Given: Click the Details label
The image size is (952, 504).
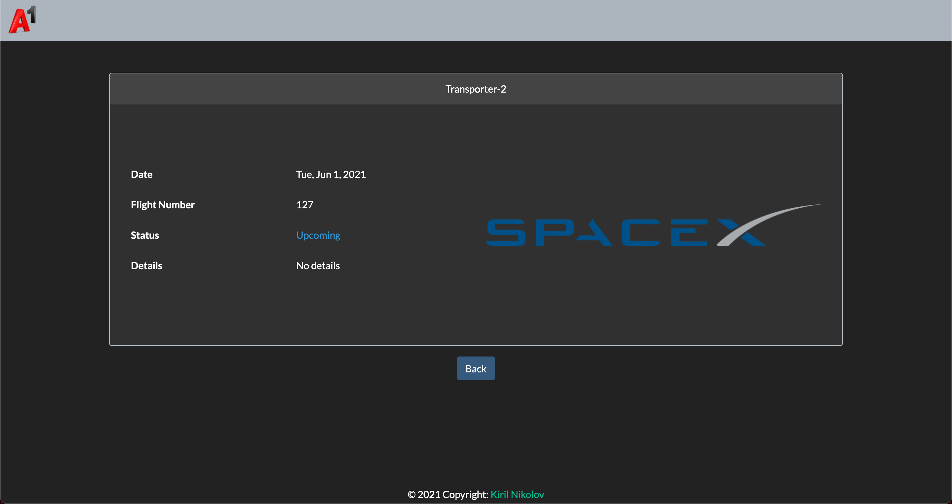Looking at the screenshot, I should coord(146,266).
